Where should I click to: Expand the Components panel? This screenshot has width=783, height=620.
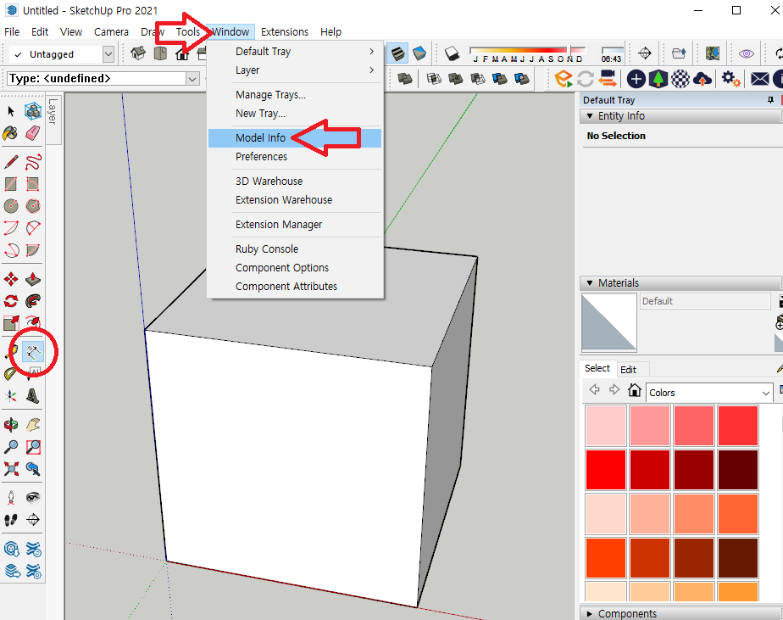[590, 613]
